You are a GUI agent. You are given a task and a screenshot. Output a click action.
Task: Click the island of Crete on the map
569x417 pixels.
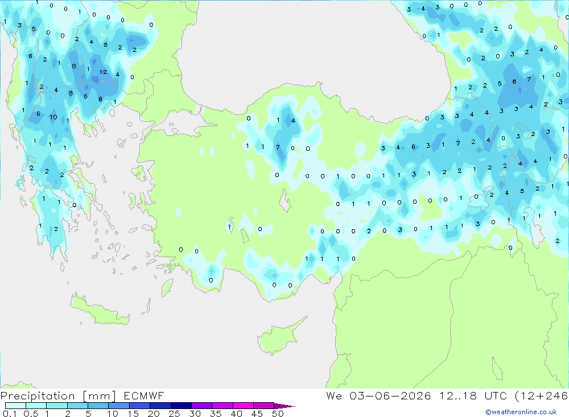coord(100,310)
